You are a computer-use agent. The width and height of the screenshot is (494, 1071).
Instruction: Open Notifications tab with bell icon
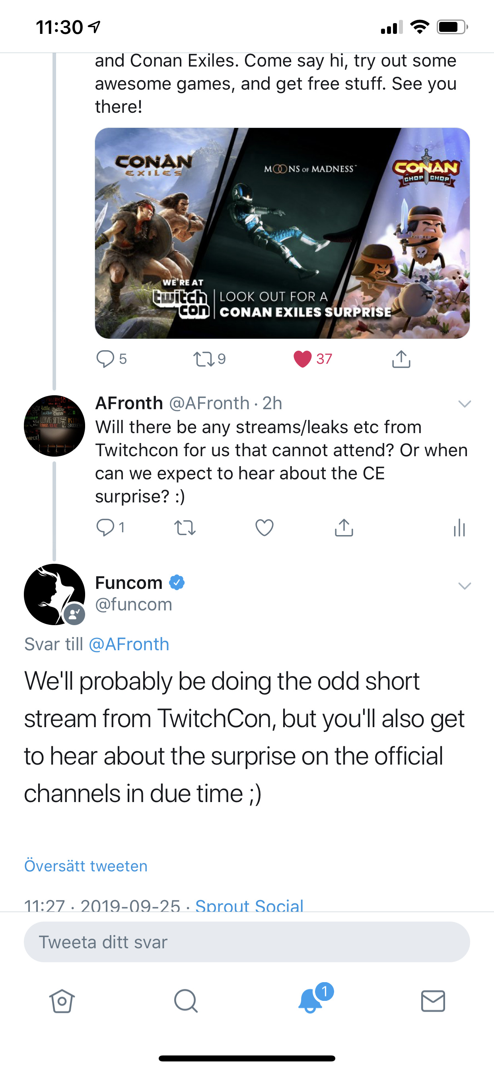click(x=310, y=1000)
